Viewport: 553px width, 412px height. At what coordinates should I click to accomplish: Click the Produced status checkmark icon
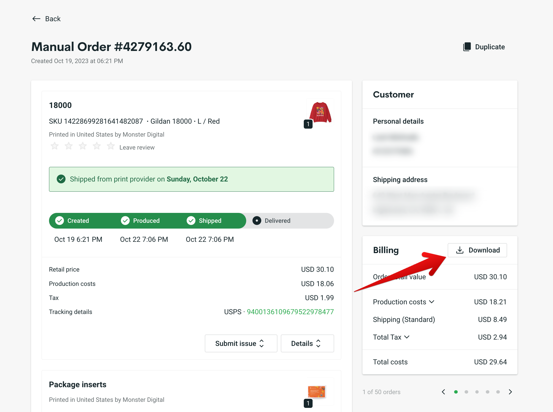(125, 220)
